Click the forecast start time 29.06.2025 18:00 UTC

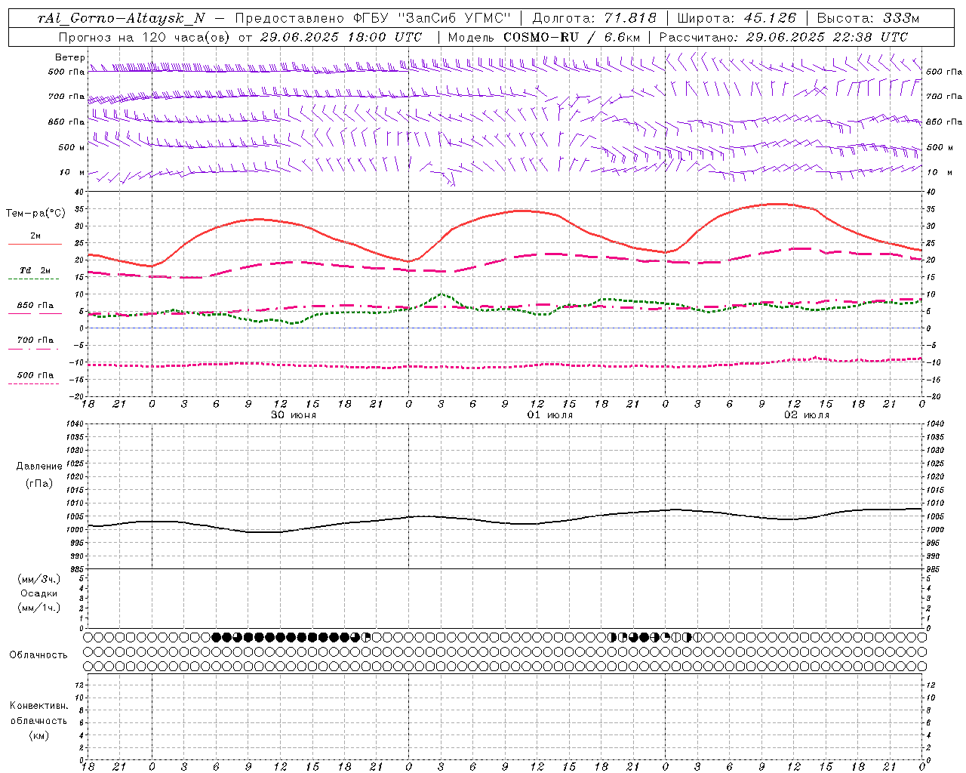340,37
